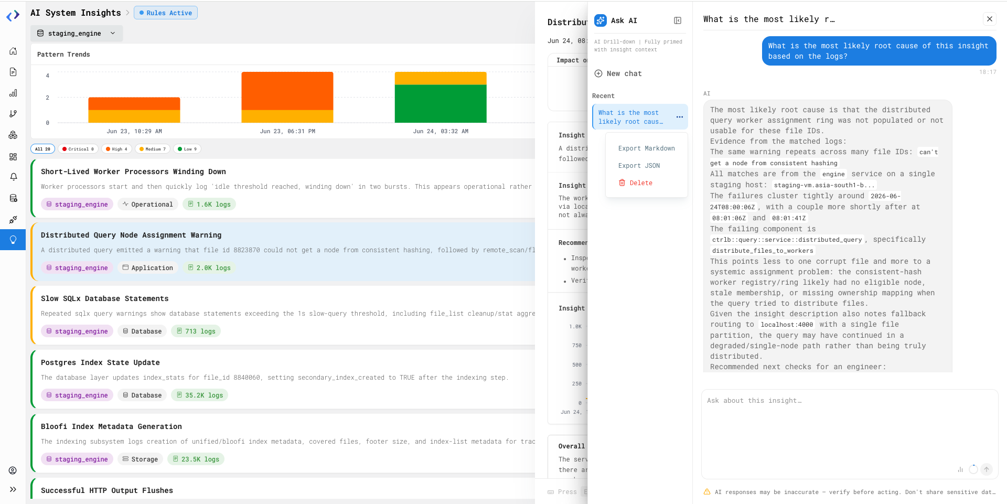
Task: Click the red-orange bar segment at Jun 23, 10:29 AM
Action: pos(134,103)
